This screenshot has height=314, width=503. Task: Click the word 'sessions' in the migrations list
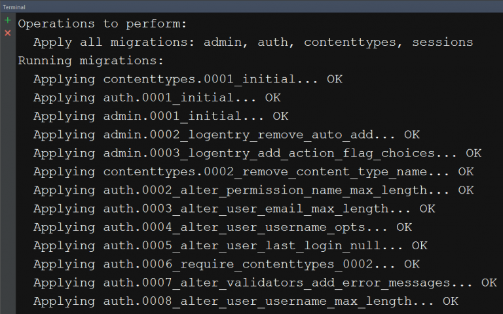click(x=442, y=43)
